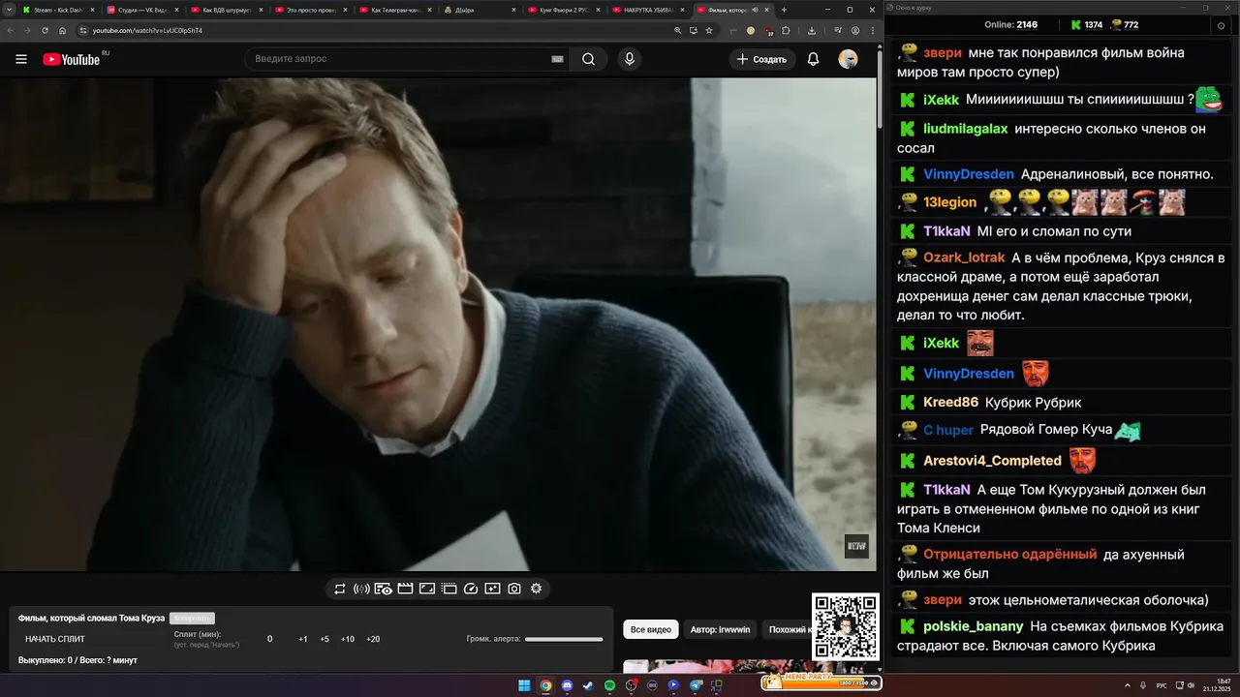Click the expand-frame icon in video toolbar
Viewport: 1240px width, 697px height.
pyautogui.click(x=427, y=589)
